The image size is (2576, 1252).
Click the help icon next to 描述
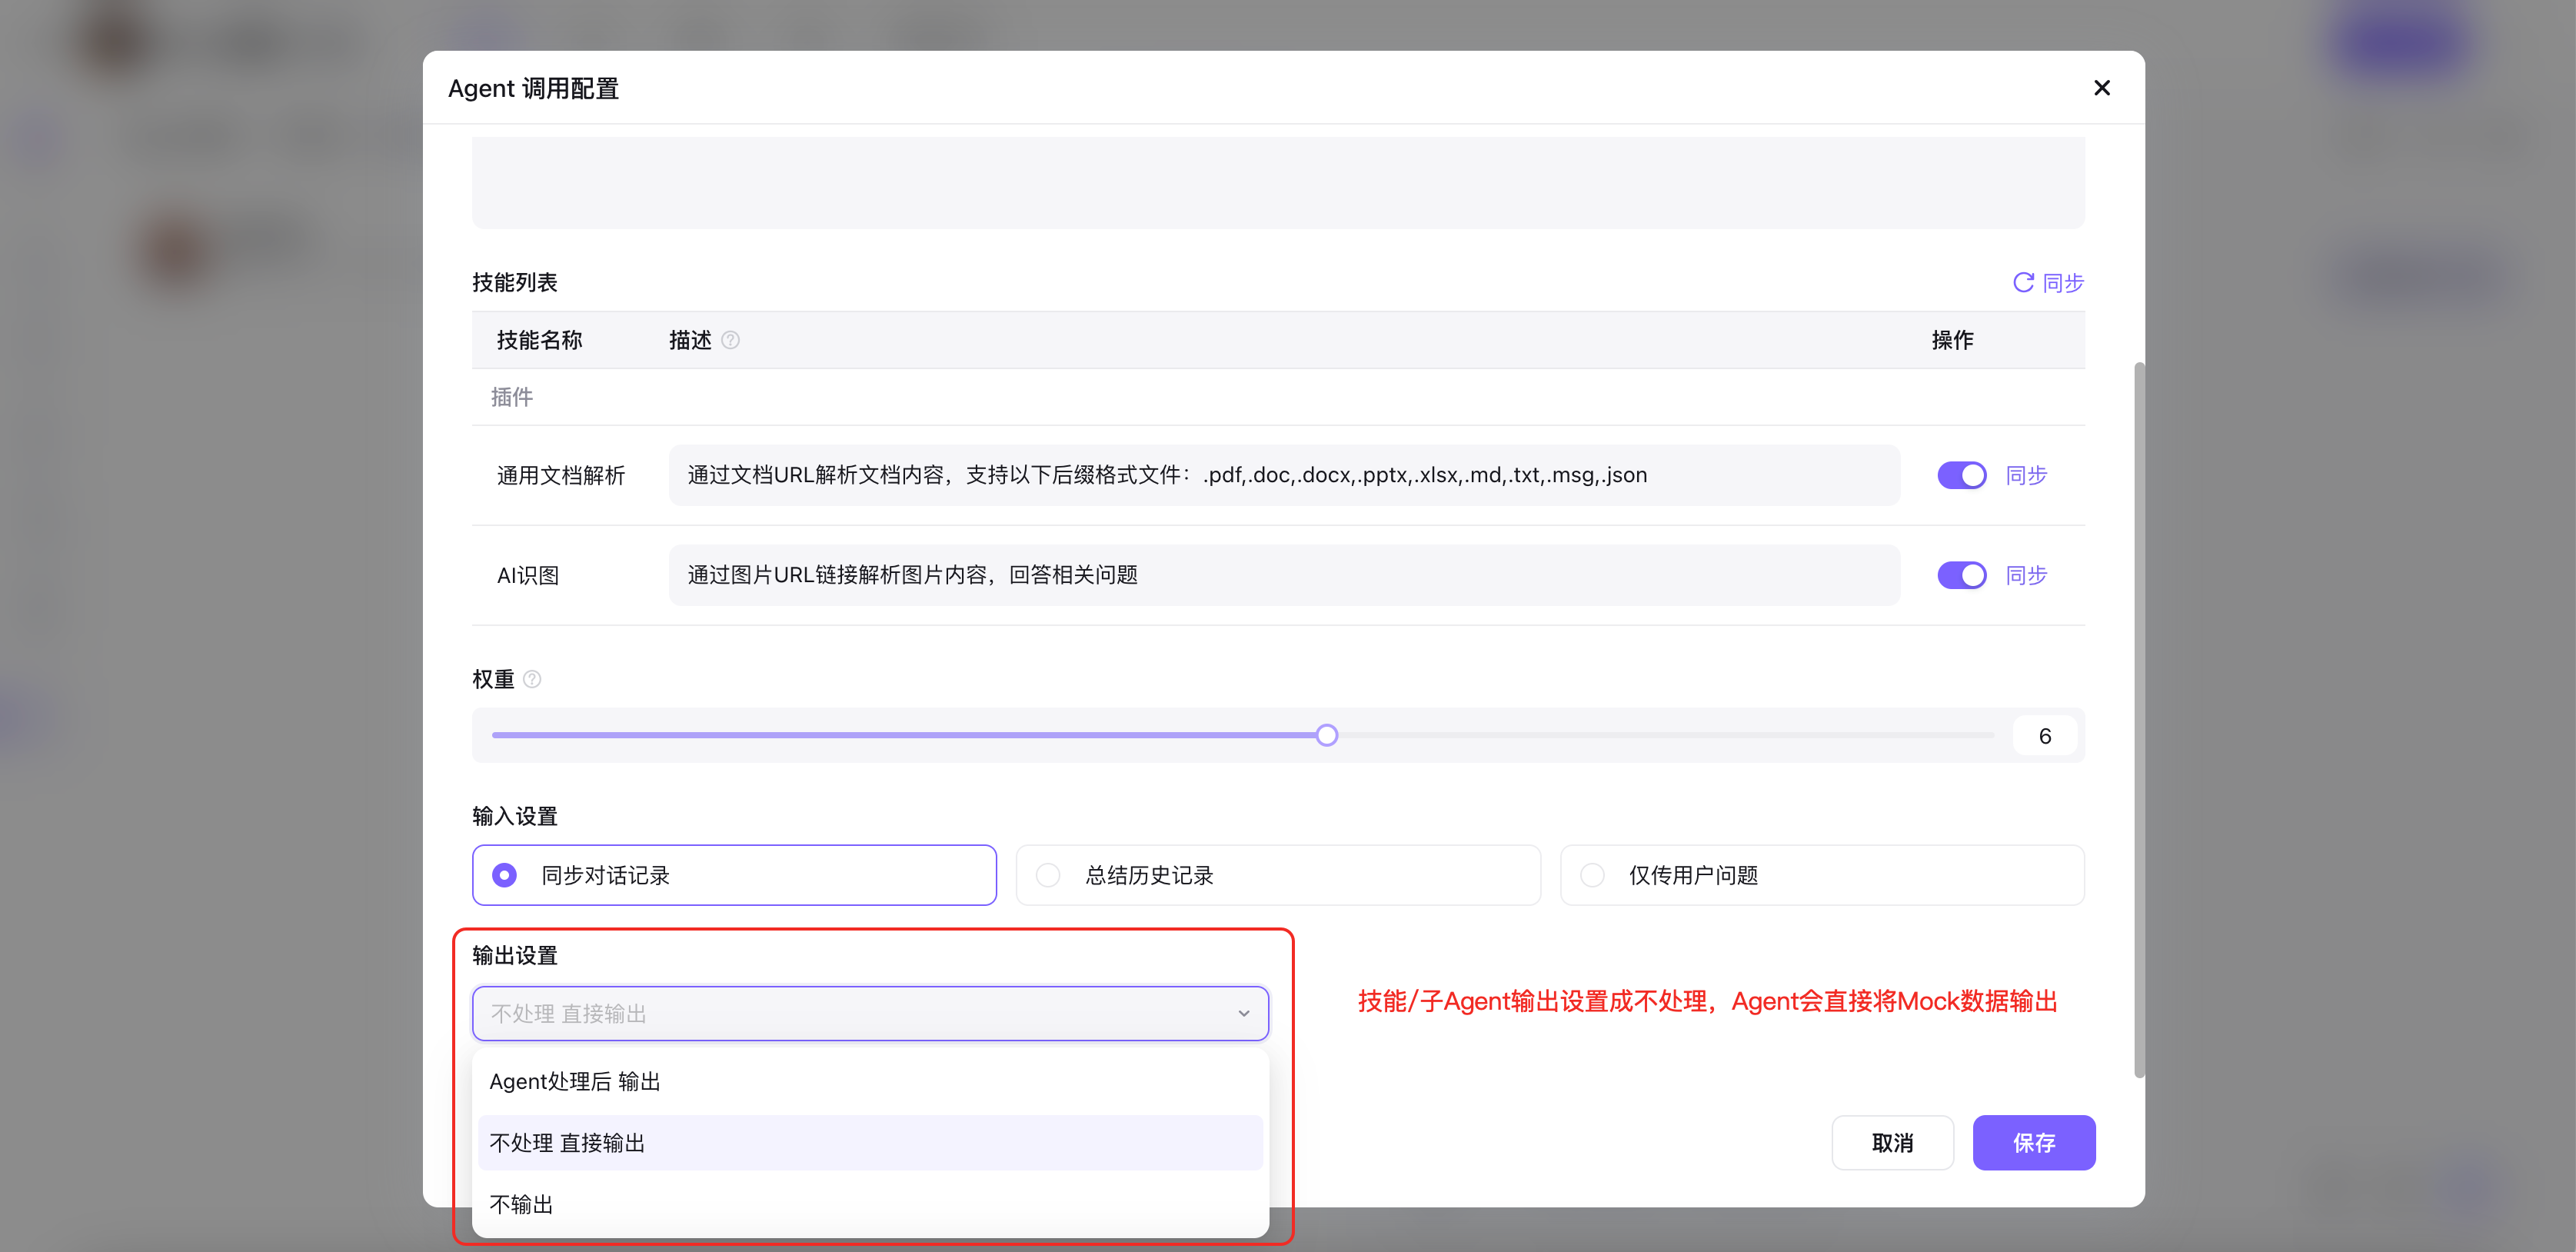(x=730, y=340)
